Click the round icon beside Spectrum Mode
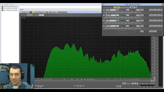The width and height of the screenshot is (164, 92). (136, 7)
